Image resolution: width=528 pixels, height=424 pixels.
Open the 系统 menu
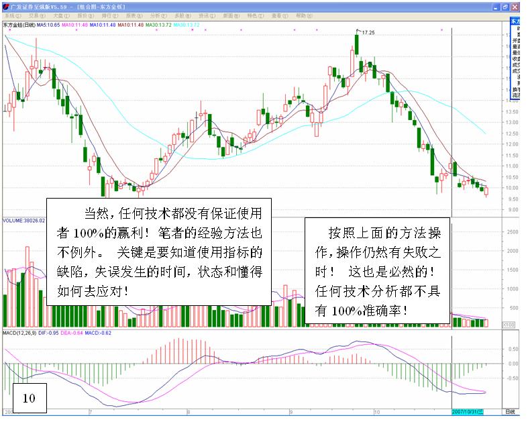pyautogui.click(x=13, y=16)
